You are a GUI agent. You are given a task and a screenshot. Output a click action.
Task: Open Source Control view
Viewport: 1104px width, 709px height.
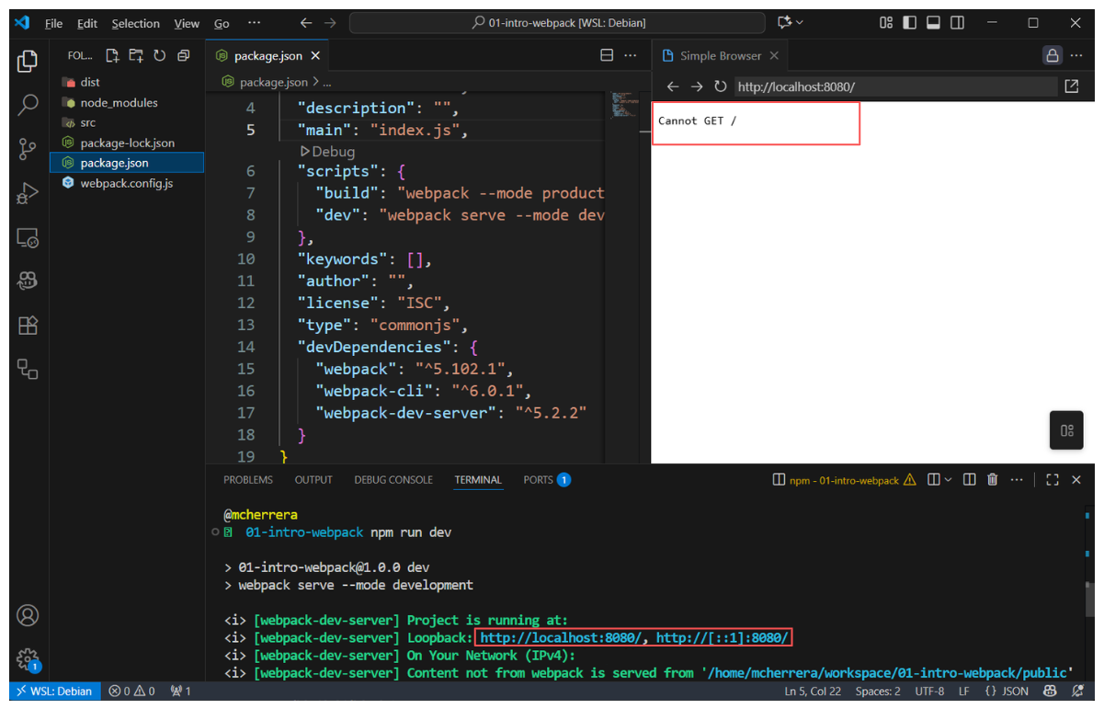coord(28,149)
